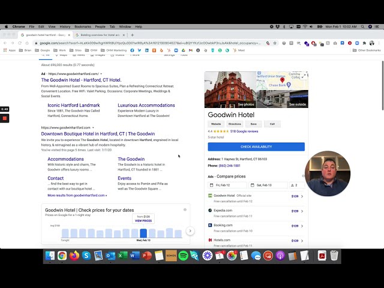Screen dimensions: 384x288
Task: Click the Call button in hotel panel
Action: pos(272,124)
